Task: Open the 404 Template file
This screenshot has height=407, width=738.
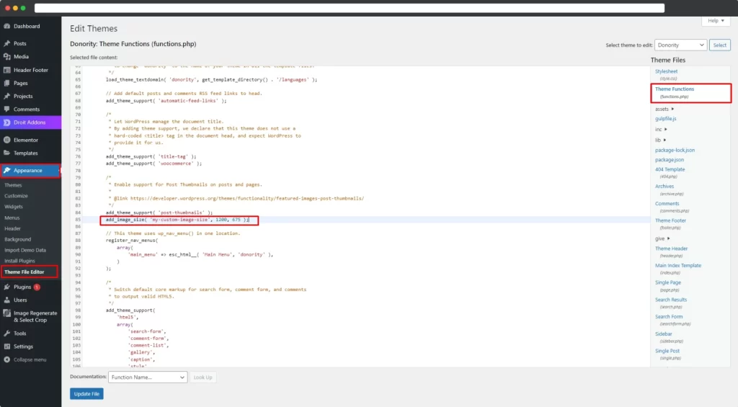Action: pyautogui.click(x=670, y=169)
